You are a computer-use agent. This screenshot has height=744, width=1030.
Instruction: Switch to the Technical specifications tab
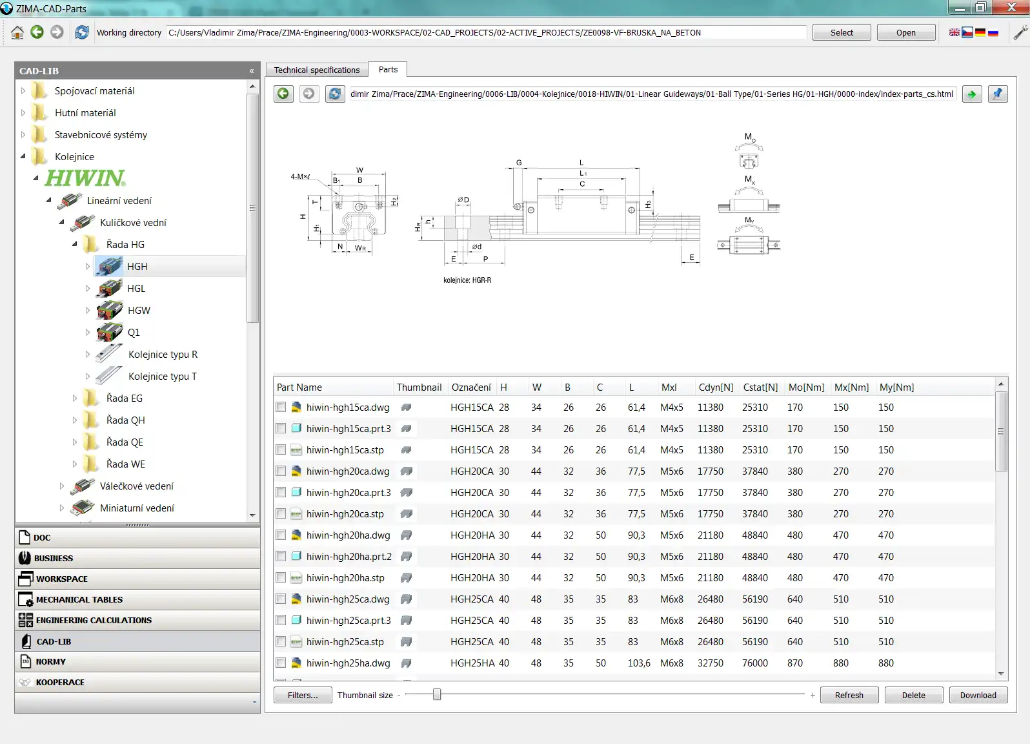tap(316, 70)
